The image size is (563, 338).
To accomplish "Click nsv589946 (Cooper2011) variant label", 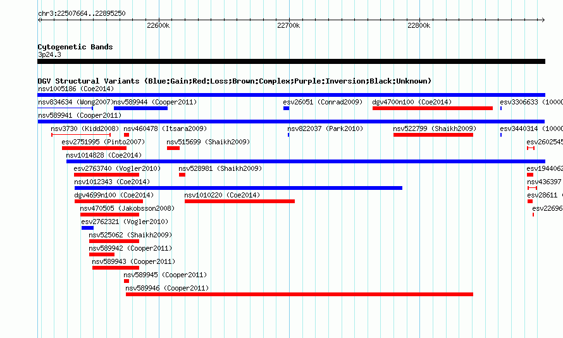I will click(x=167, y=288).
